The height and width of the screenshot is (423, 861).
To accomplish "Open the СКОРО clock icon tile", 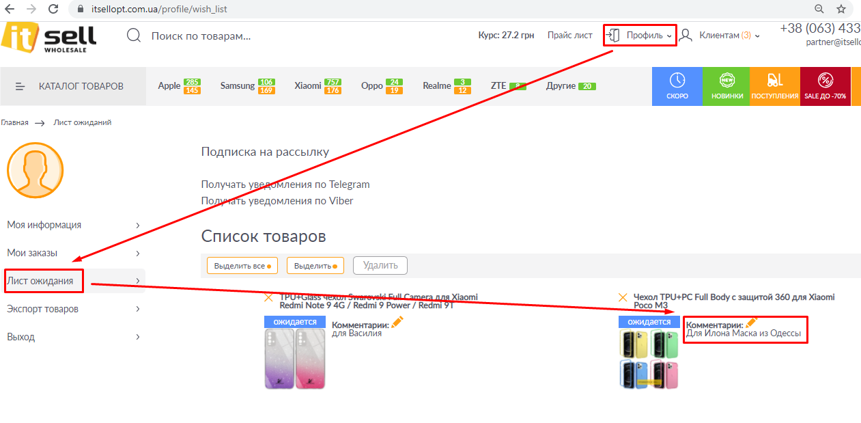I will pyautogui.click(x=677, y=86).
